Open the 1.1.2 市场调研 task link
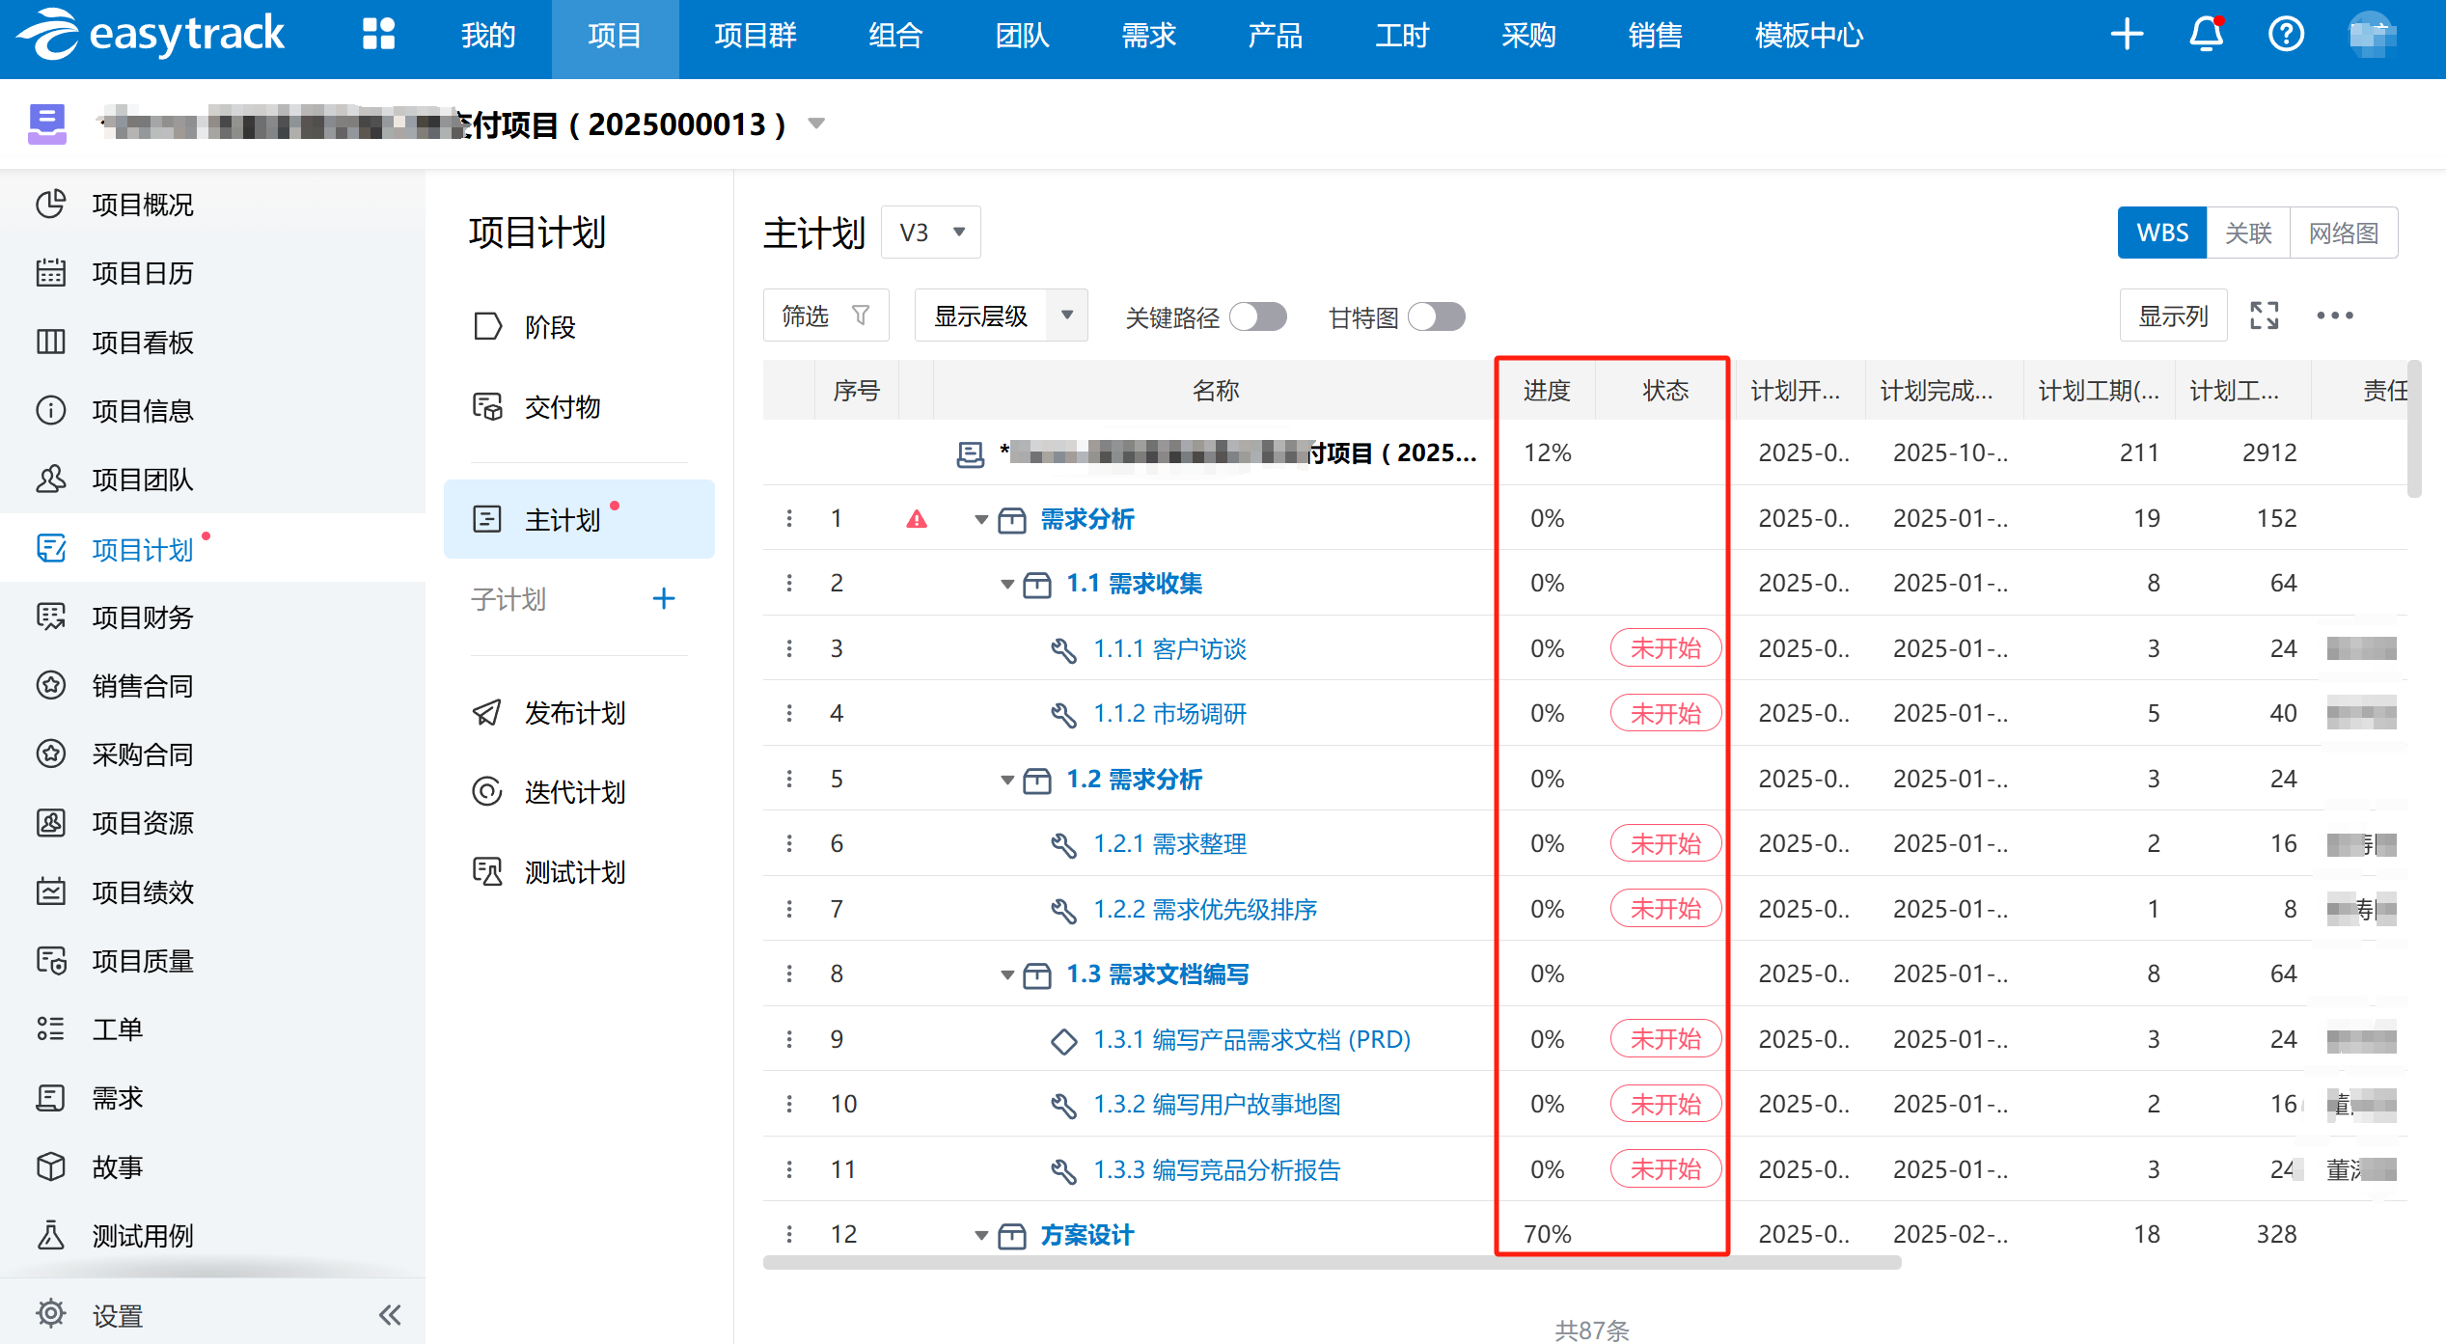This screenshot has height=1344, width=2446. coord(1169,714)
